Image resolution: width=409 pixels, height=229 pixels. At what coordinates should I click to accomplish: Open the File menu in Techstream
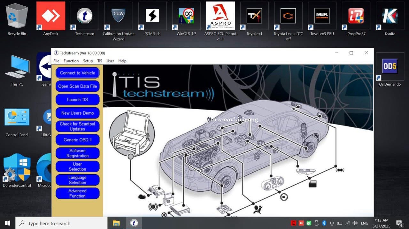[x=56, y=61]
